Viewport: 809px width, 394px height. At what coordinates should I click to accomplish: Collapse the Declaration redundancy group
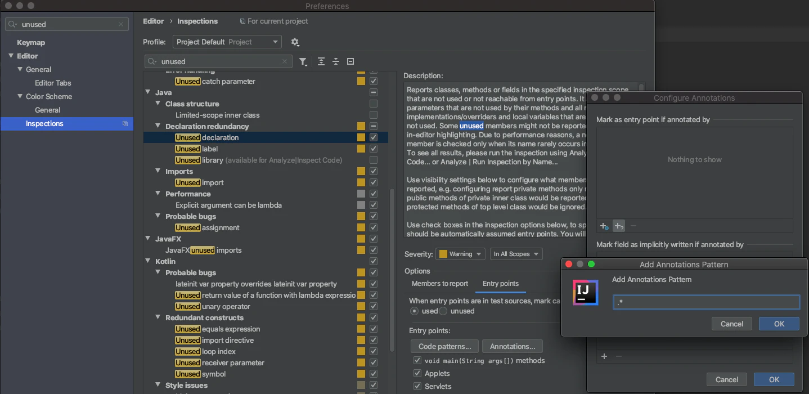[158, 126]
